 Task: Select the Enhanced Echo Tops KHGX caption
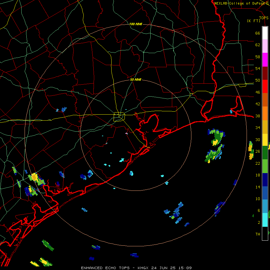(136, 268)
